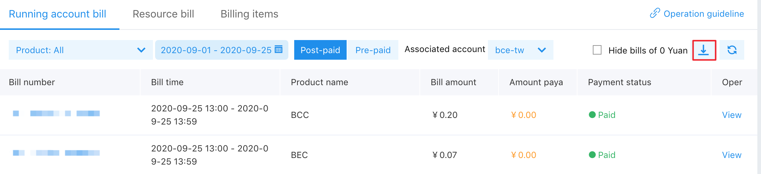
Task: Switch to Pre-paid billing option
Action: tap(373, 50)
